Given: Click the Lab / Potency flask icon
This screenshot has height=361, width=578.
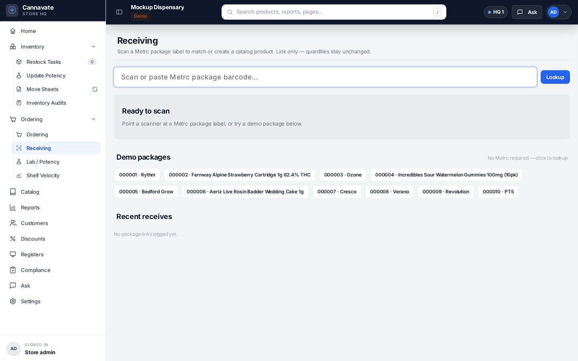Looking at the screenshot, I should click(19, 162).
